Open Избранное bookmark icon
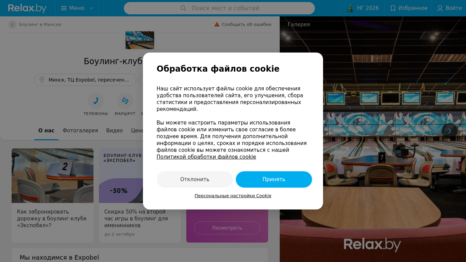466x262 pixels. pyautogui.click(x=393, y=8)
